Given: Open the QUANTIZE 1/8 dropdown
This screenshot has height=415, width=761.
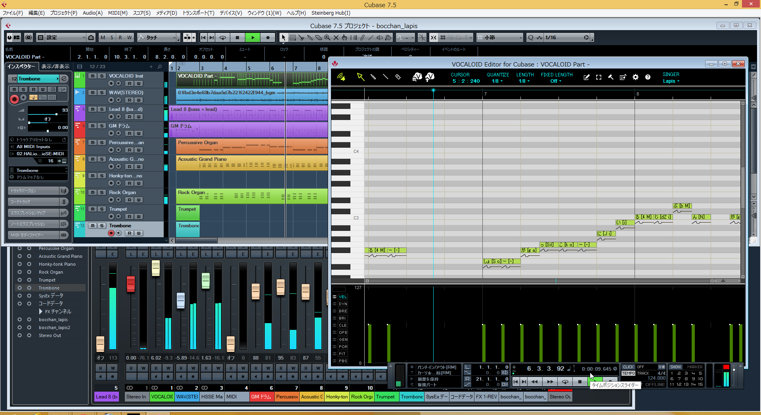Looking at the screenshot, I should 497,81.
